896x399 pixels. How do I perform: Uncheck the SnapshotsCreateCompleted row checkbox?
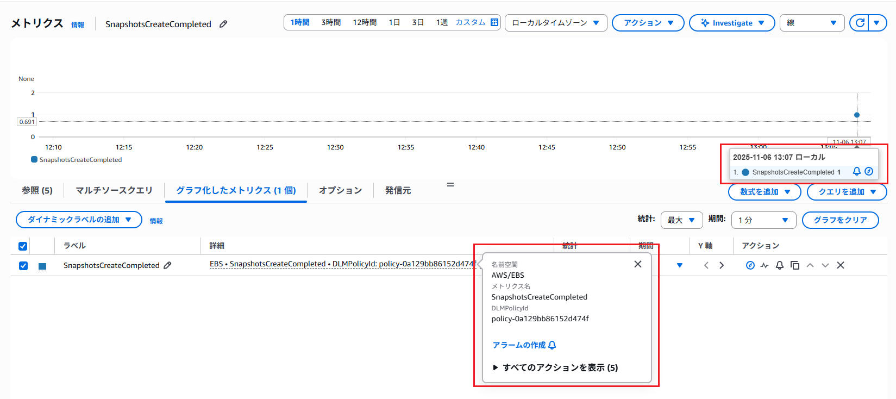[23, 266]
